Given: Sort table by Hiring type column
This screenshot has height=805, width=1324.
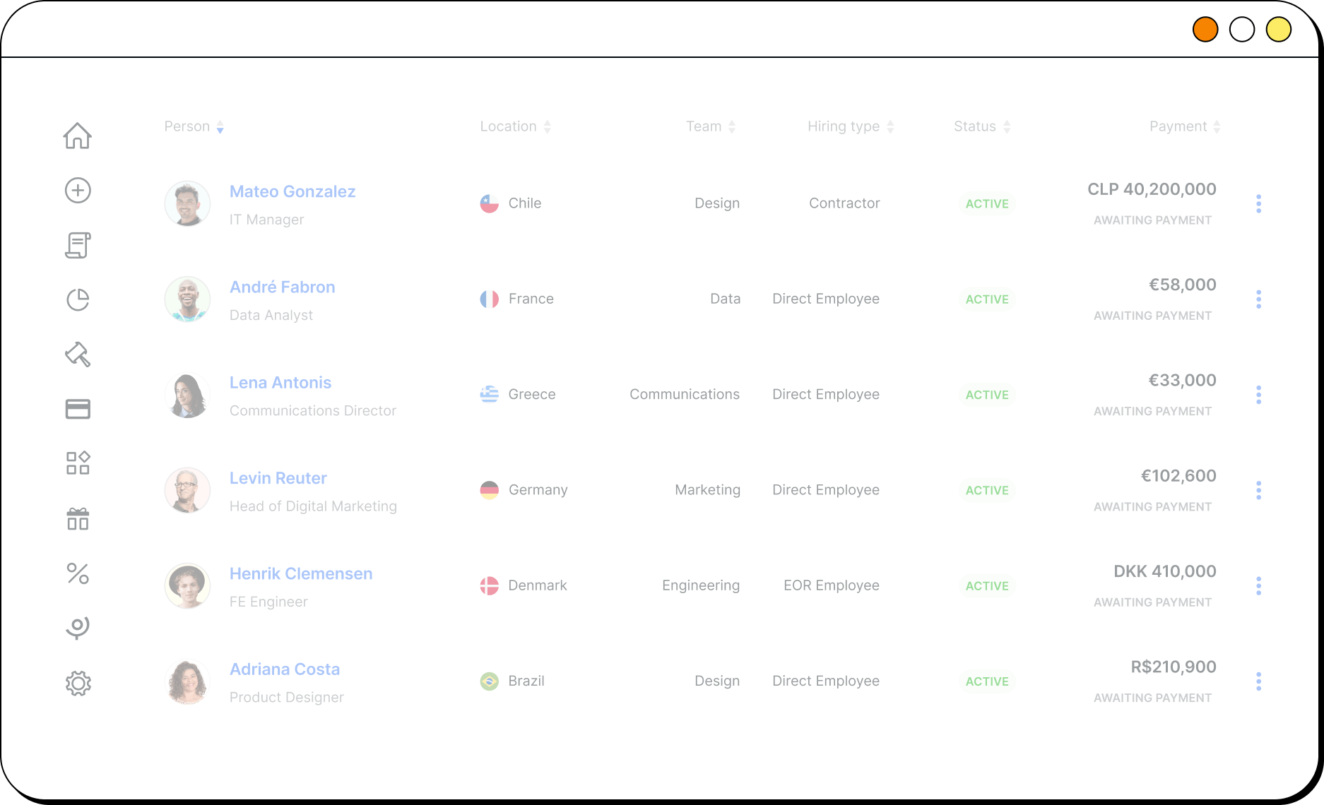Looking at the screenshot, I should click(851, 127).
